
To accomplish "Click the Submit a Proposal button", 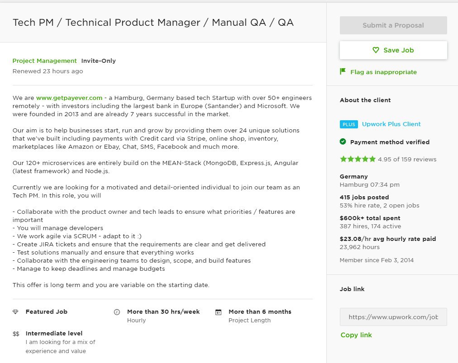I will pyautogui.click(x=393, y=25).
